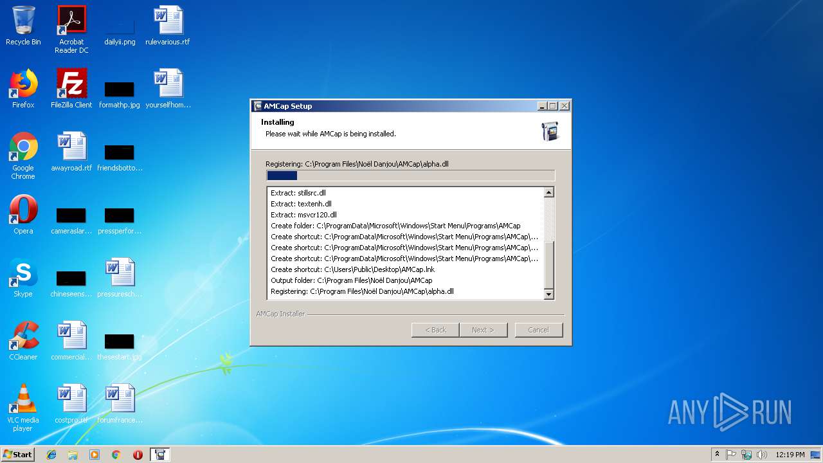Select the yourselfhom... document icon
Screen dimensions: 823x463
(x=168, y=89)
